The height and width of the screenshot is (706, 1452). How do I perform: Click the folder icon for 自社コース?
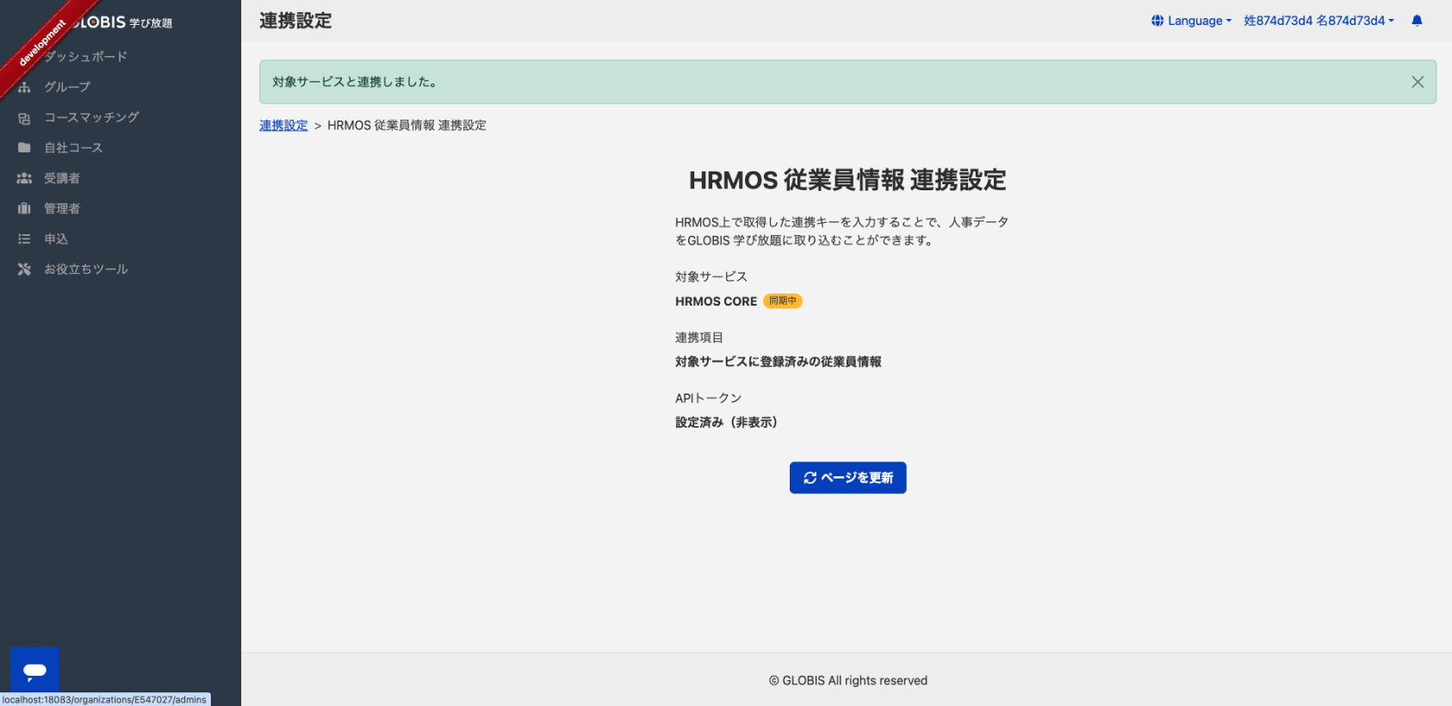[24, 148]
